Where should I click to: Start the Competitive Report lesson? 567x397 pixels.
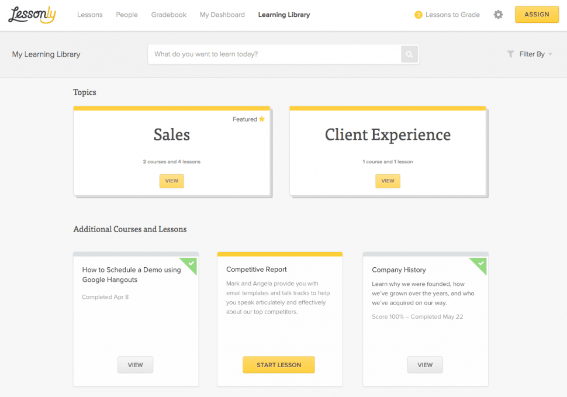[x=279, y=365]
